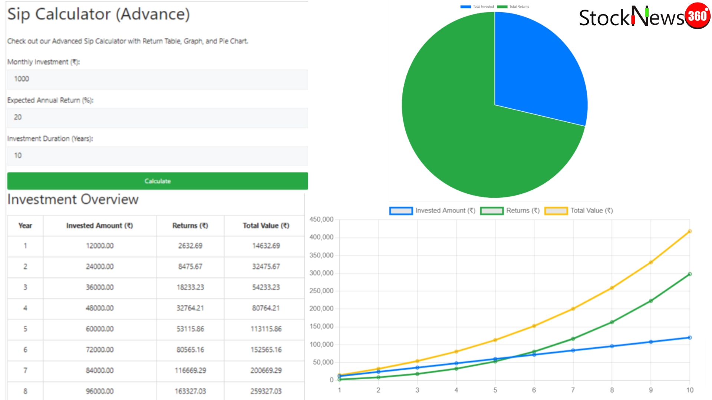712x400 pixels.
Task: Click the 163327.03 returns cell
Action: (190, 391)
